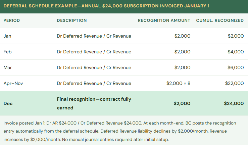Screen dimensions: 248x145
Task: Click the PERIOD column header
Action: point(12,20)
